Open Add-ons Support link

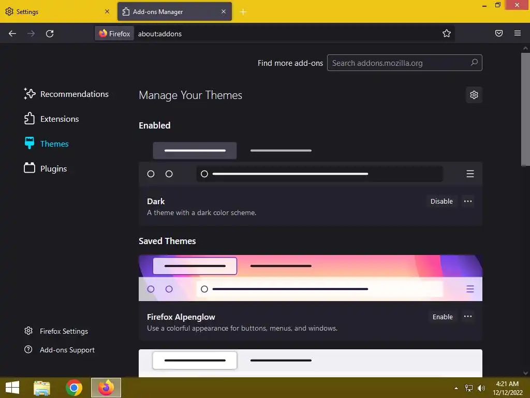click(x=60, y=350)
